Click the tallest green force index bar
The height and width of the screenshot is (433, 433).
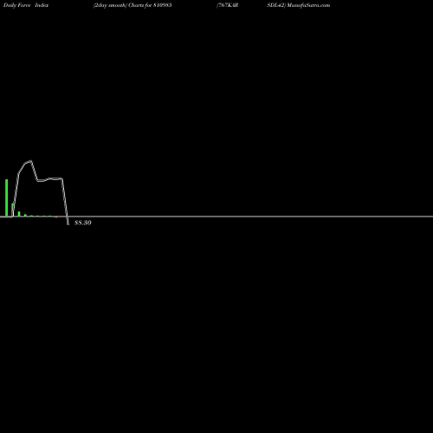coord(6,197)
